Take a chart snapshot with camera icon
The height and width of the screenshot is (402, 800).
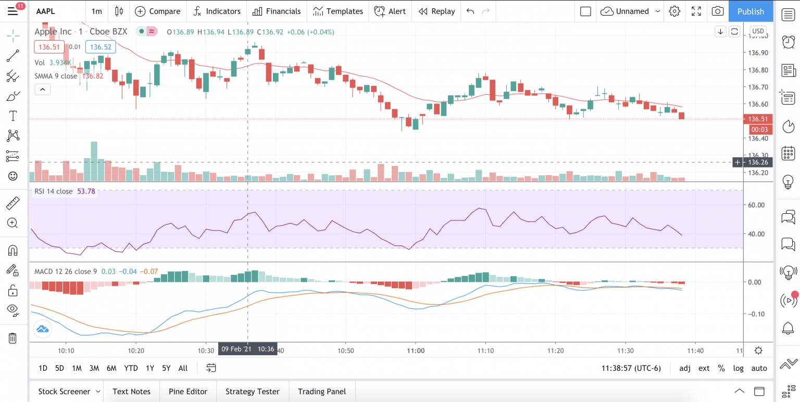pos(717,11)
